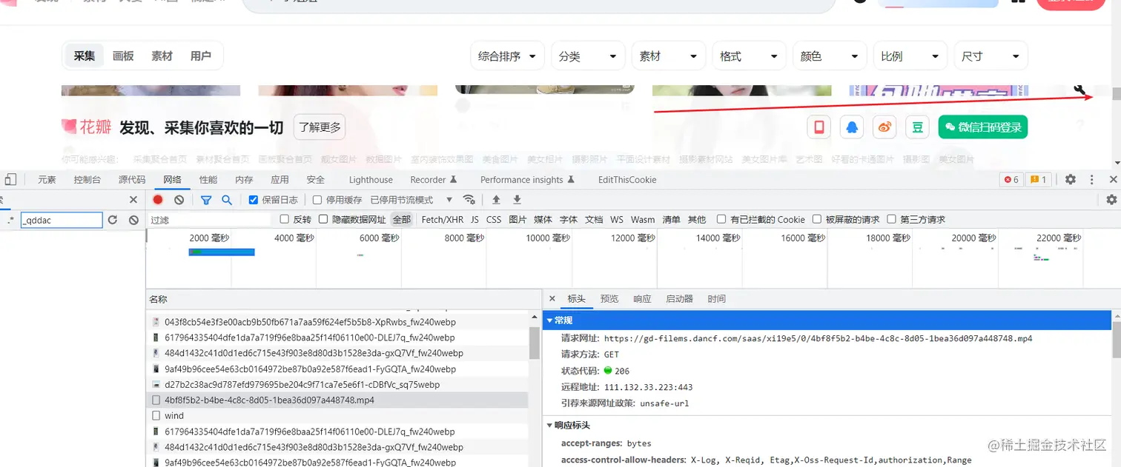Open 比例 ratio dropdown
The image size is (1121, 467).
(910, 56)
